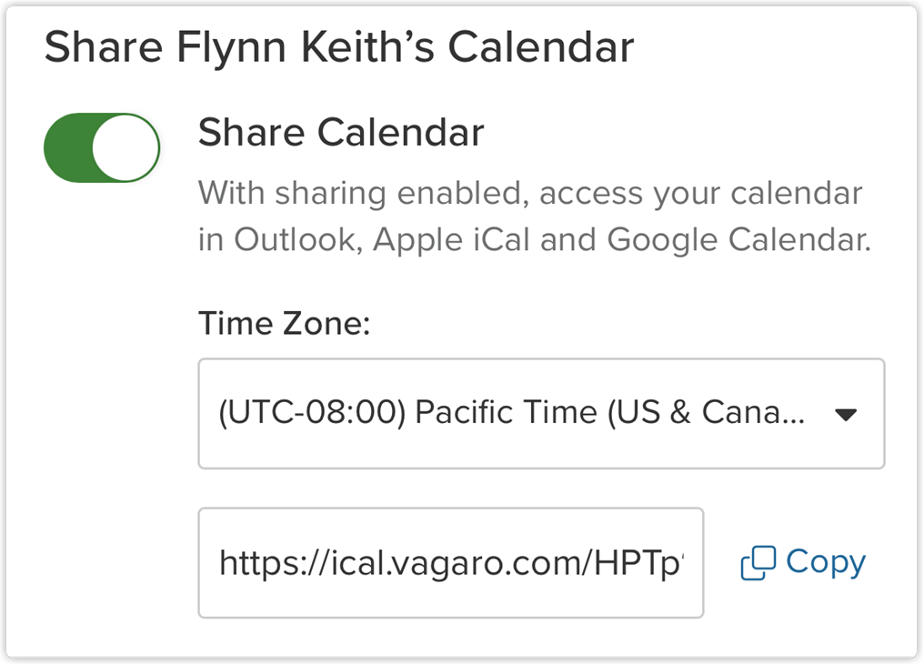Image resolution: width=924 pixels, height=665 pixels.
Task: Click inside the ical.vagaro.com URL field
Action: point(451,563)
